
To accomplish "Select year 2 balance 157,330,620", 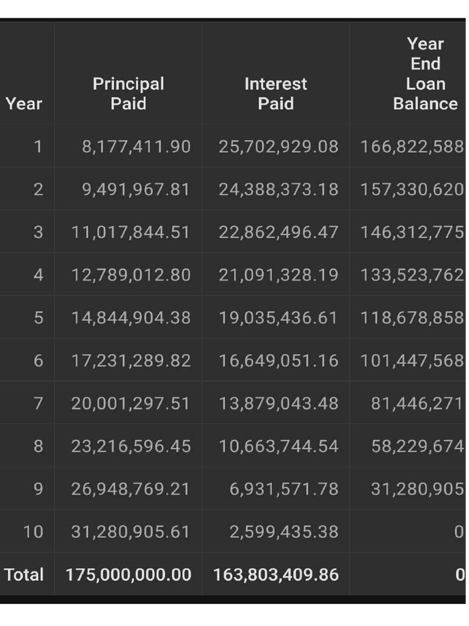I will tap(412, 190).
